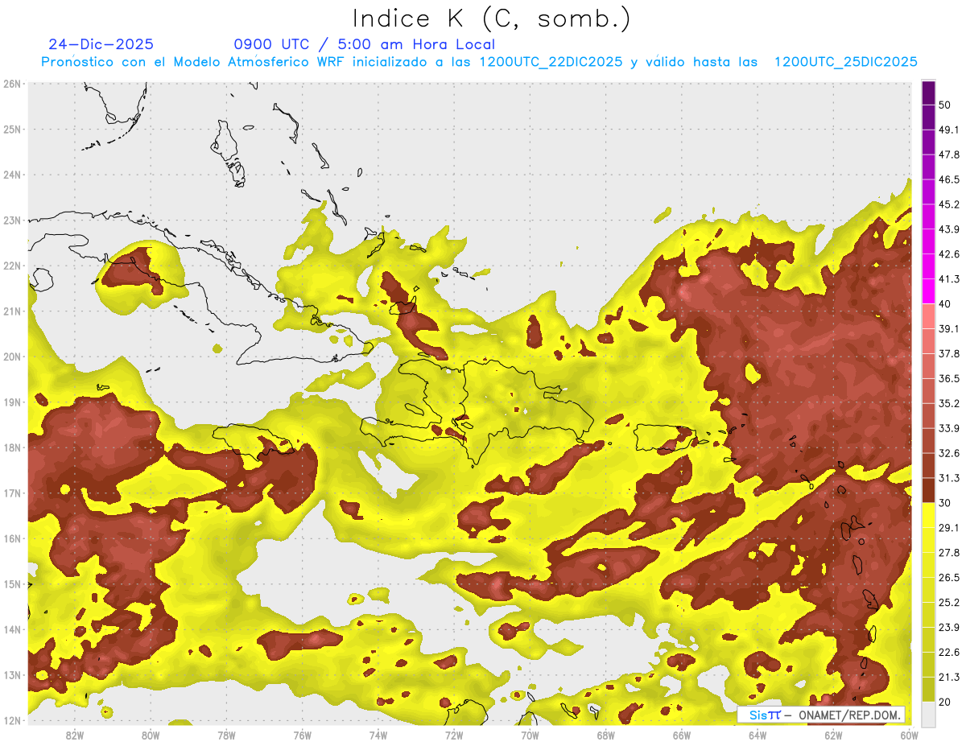Viewport: 966px width, 746px height.
Task: Click the "17N" latitude label
Action: pyautogui.click(x=12, y=493)
